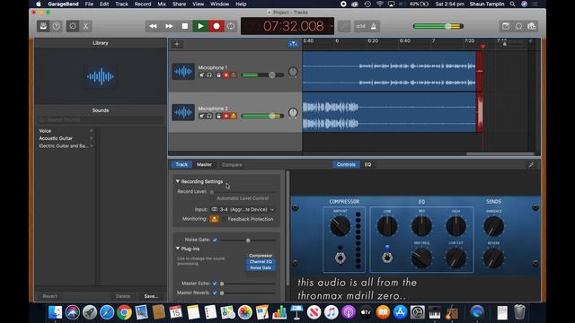575x323 pixels.
Task: Fast forward the playhead
Action: (169, 26)
